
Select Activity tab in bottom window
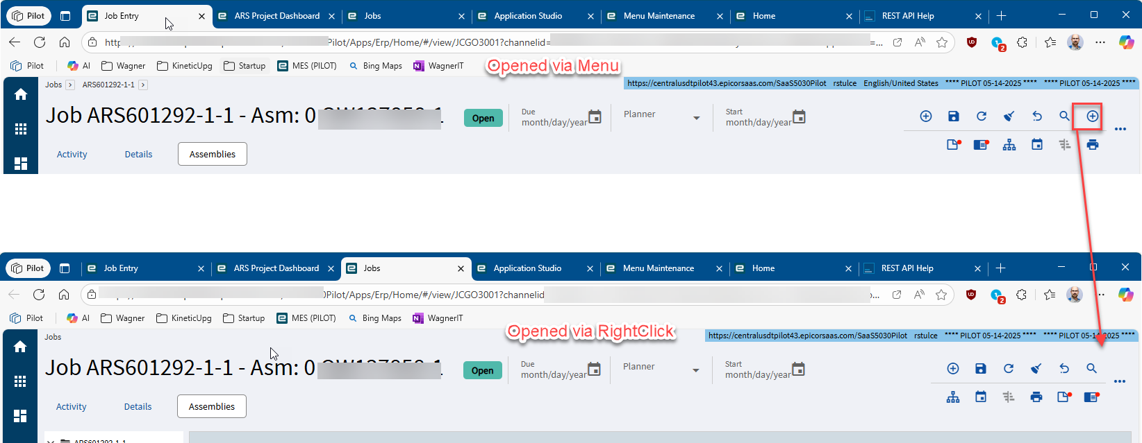point(72,407)
